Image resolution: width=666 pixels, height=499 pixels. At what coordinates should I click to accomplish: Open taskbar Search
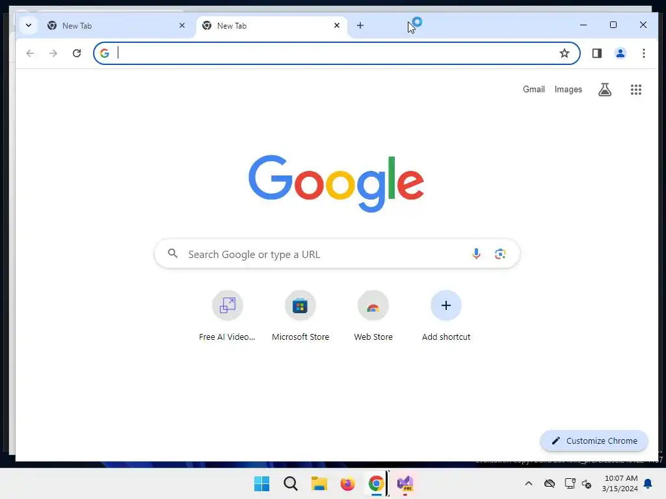coord(291,483)
